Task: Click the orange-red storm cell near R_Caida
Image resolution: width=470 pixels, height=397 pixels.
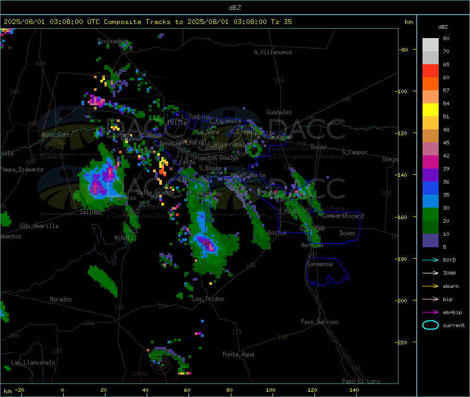Action: point(163,167)
